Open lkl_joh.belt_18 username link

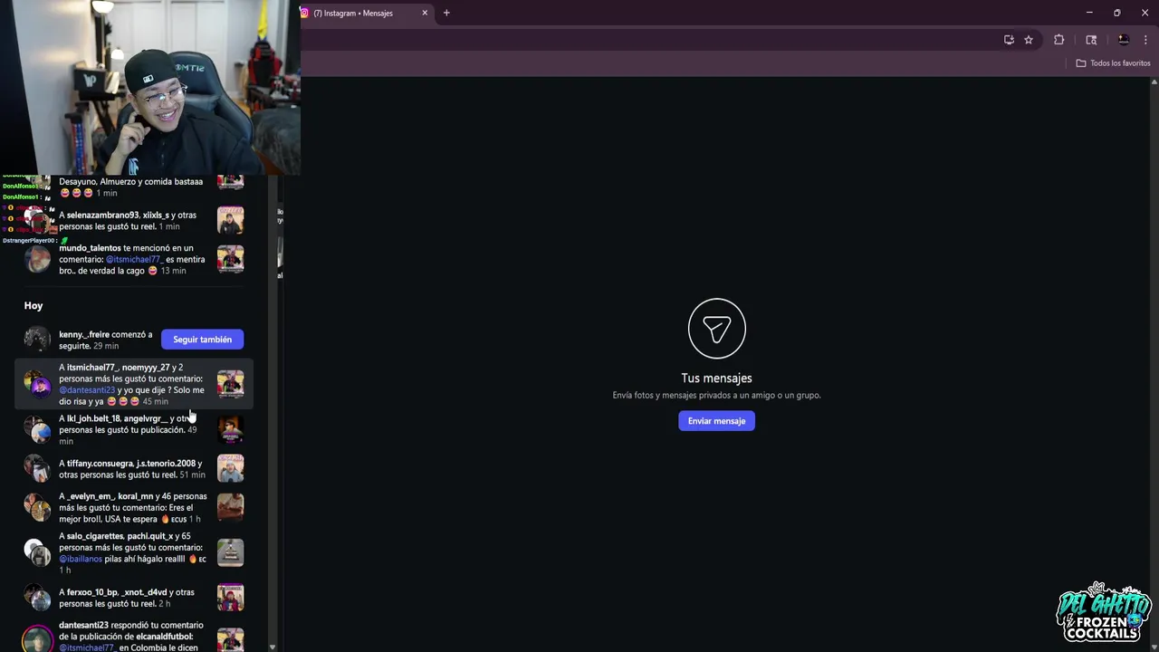[93, 418]
